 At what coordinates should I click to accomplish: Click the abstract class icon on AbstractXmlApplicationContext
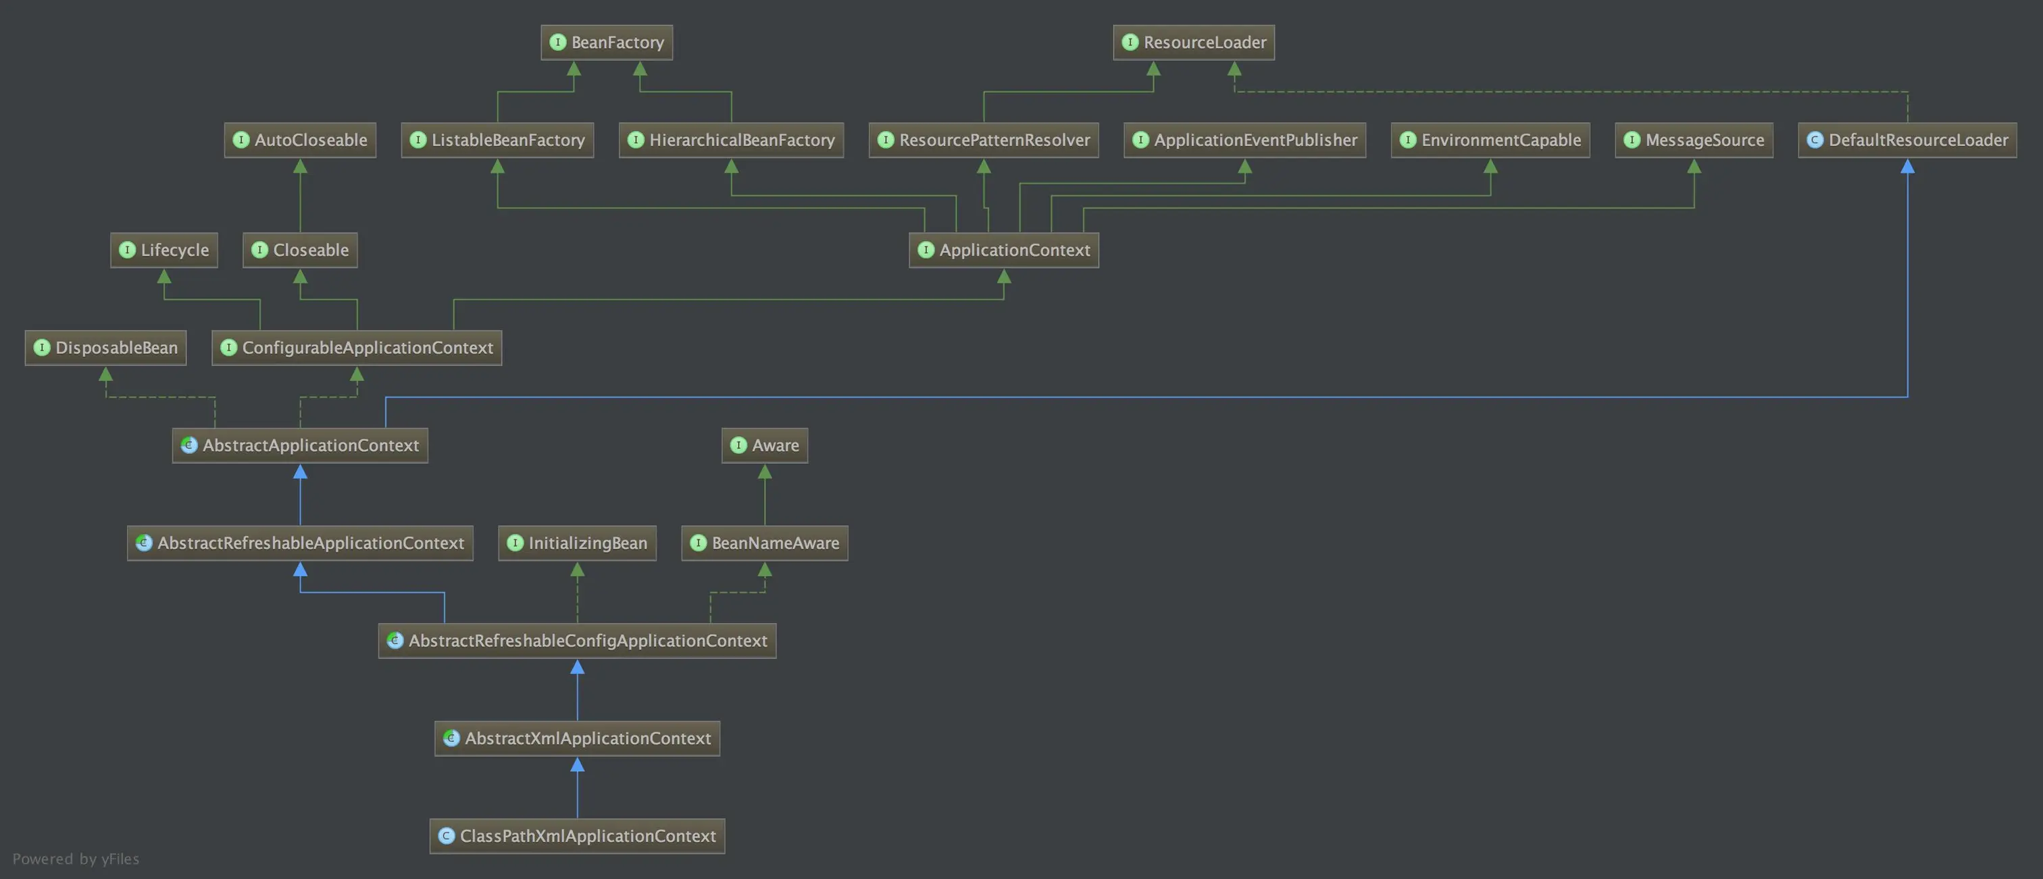451,738
